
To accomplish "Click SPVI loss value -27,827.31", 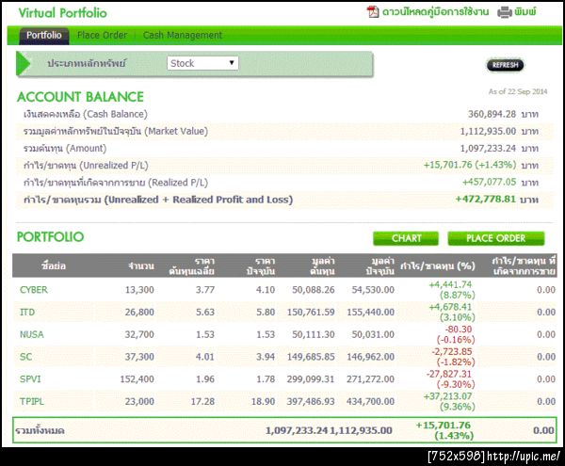I will tap(449, 374).
